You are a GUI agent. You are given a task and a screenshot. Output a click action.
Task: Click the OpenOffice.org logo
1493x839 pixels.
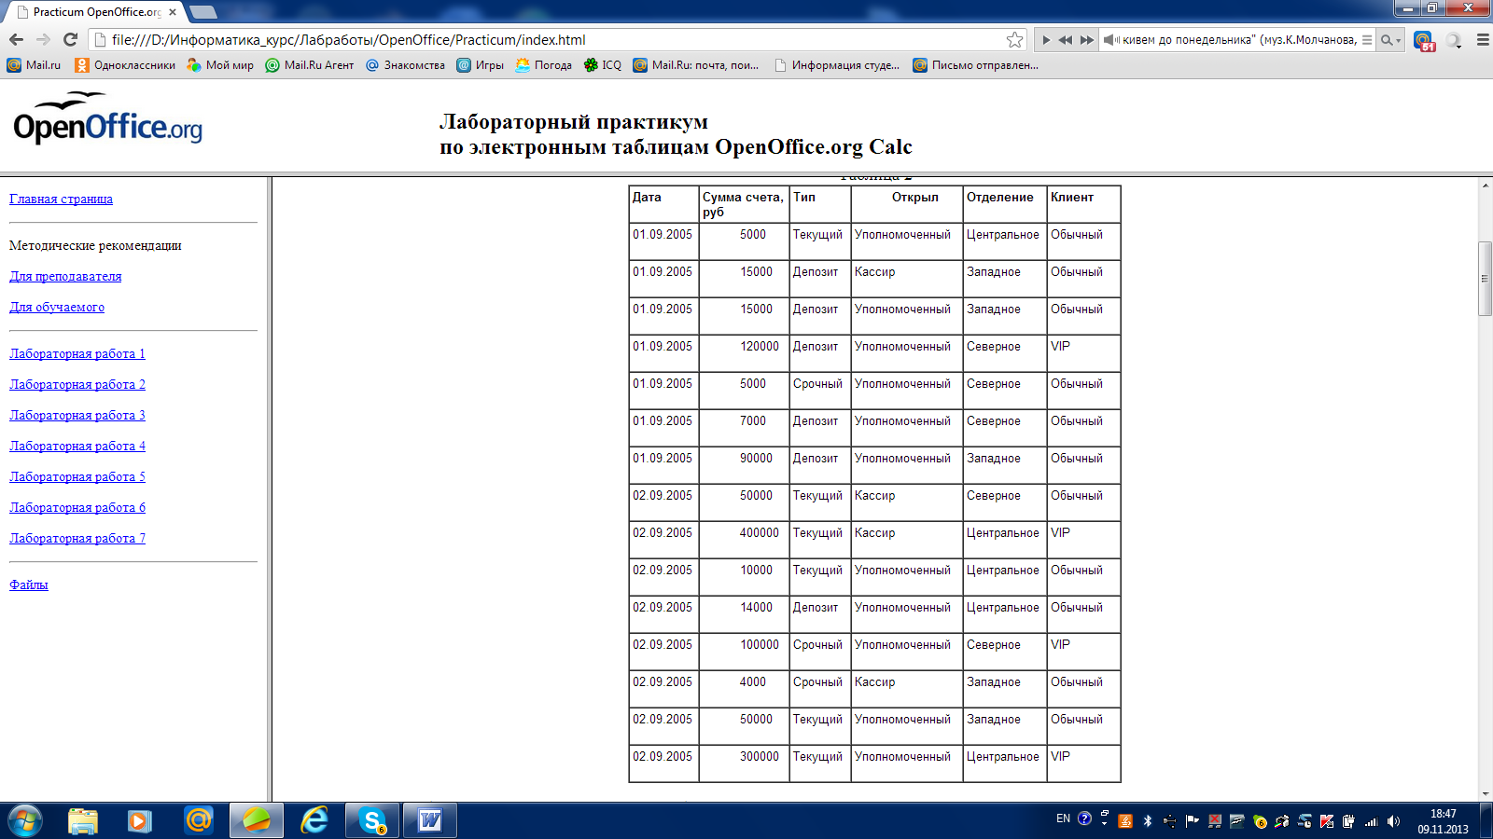pyautogui.click(x=107, y=118)
